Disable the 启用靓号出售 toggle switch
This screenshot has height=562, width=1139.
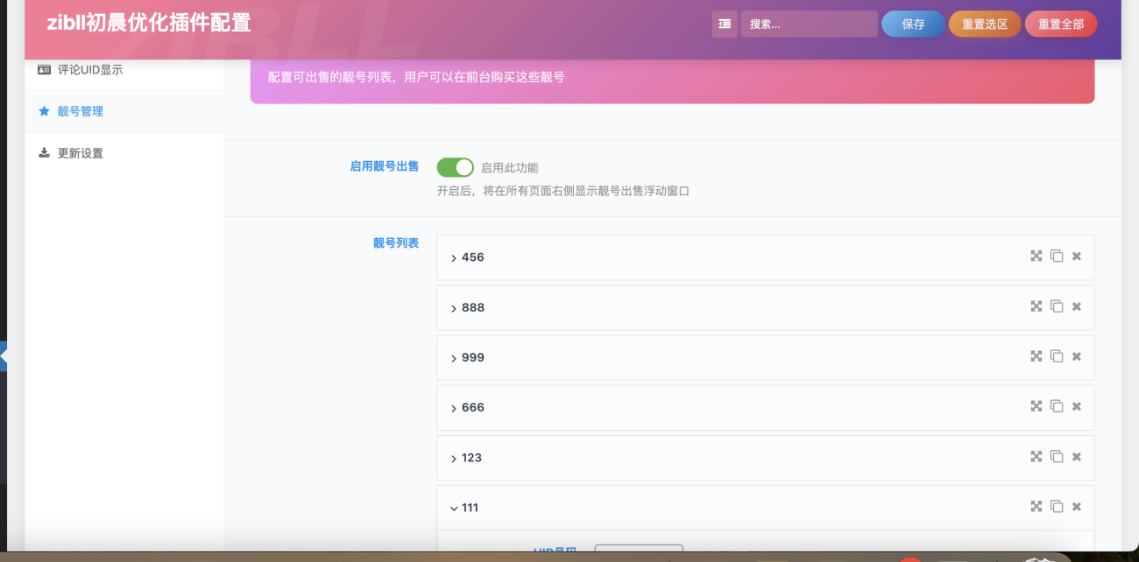455,166
